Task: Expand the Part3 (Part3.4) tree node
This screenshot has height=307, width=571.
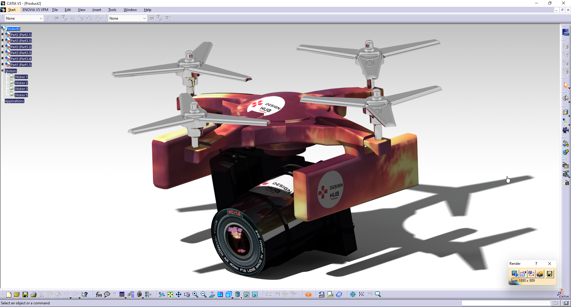Action: [x=2, y=59]
